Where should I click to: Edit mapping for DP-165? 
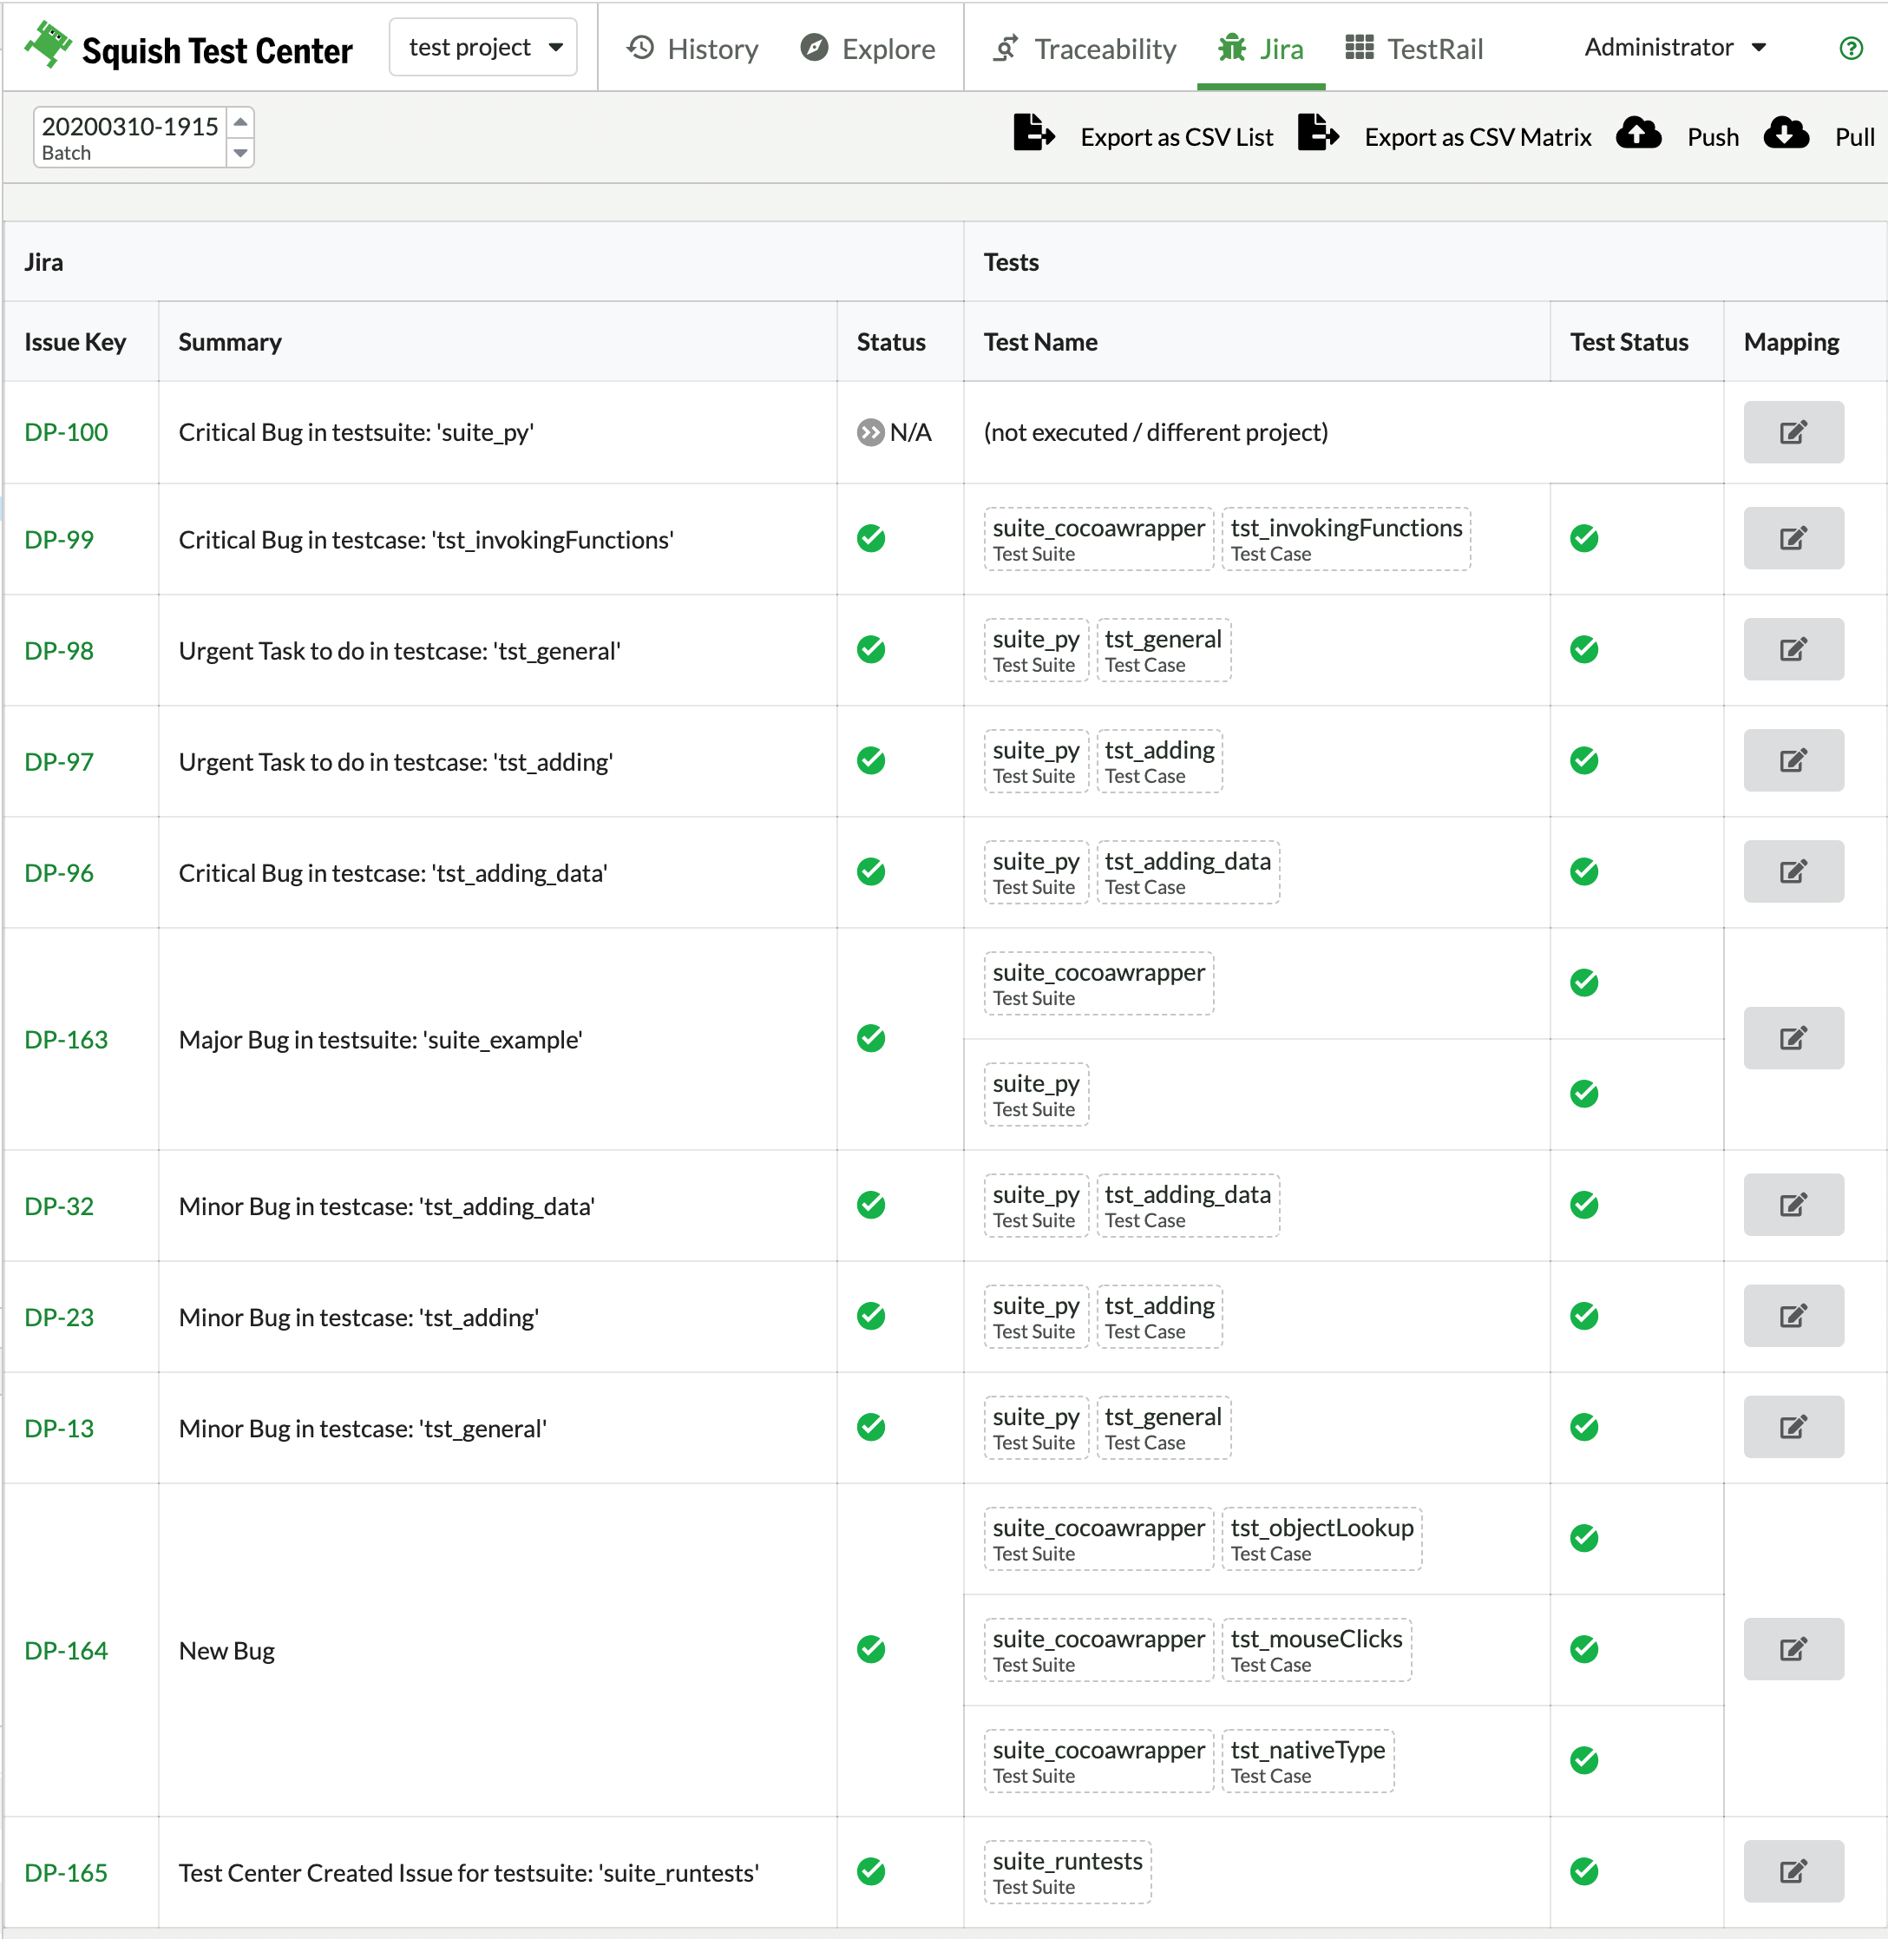click(1793, 1871)
